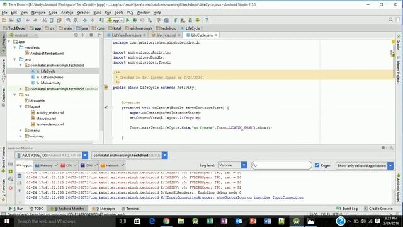Viewport: 403px width, 227px height.
Task: Open the app run configuration dropdown
Action: (x=115, y=20)
